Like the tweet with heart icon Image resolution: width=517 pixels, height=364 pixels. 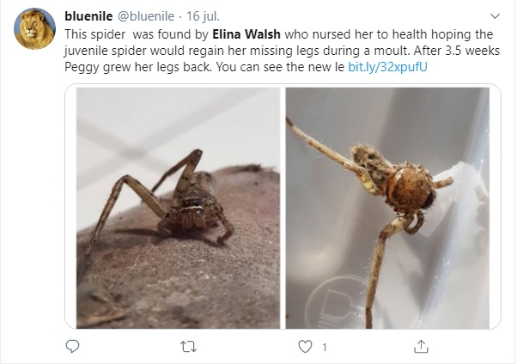305,346
